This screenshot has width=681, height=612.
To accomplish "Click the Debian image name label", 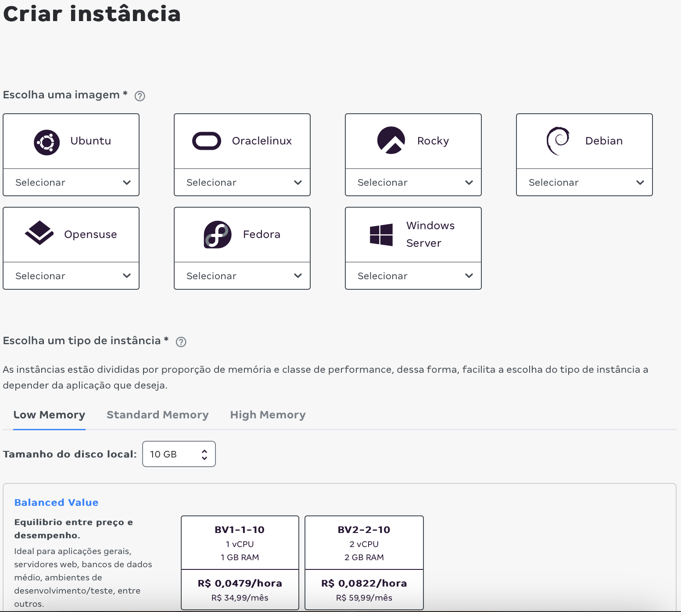I will pos(604,141).
